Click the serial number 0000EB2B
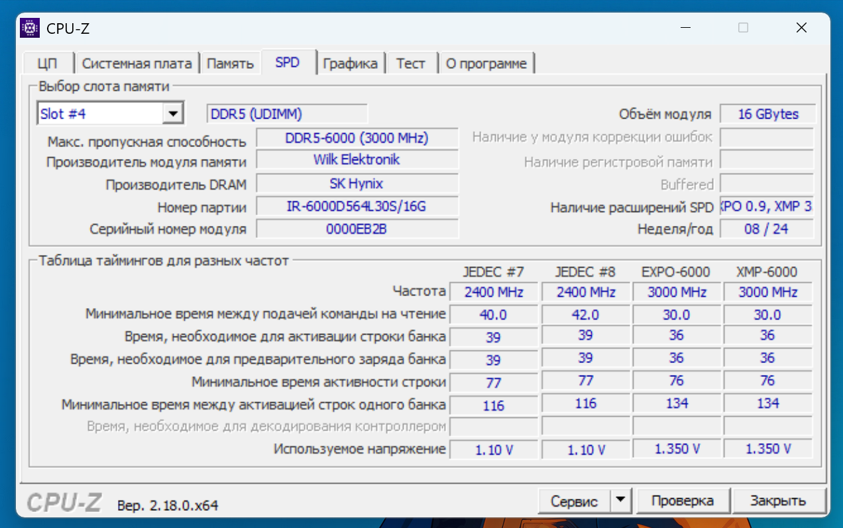 click(357, 229)
